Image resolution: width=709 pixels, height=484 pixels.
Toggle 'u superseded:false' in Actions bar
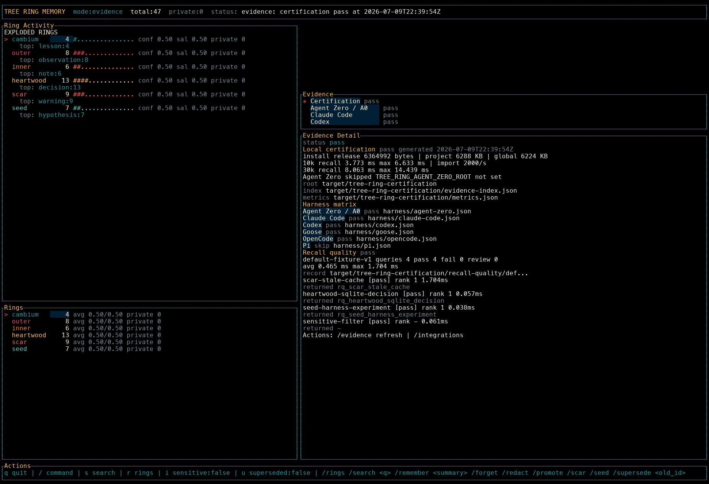point(276,473)
